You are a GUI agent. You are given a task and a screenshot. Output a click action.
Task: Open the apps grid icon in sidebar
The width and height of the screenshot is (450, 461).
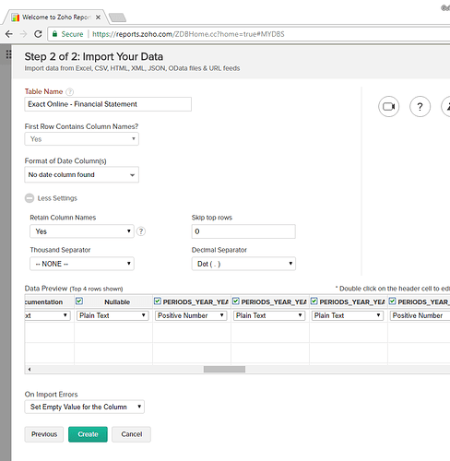(9, 54)
